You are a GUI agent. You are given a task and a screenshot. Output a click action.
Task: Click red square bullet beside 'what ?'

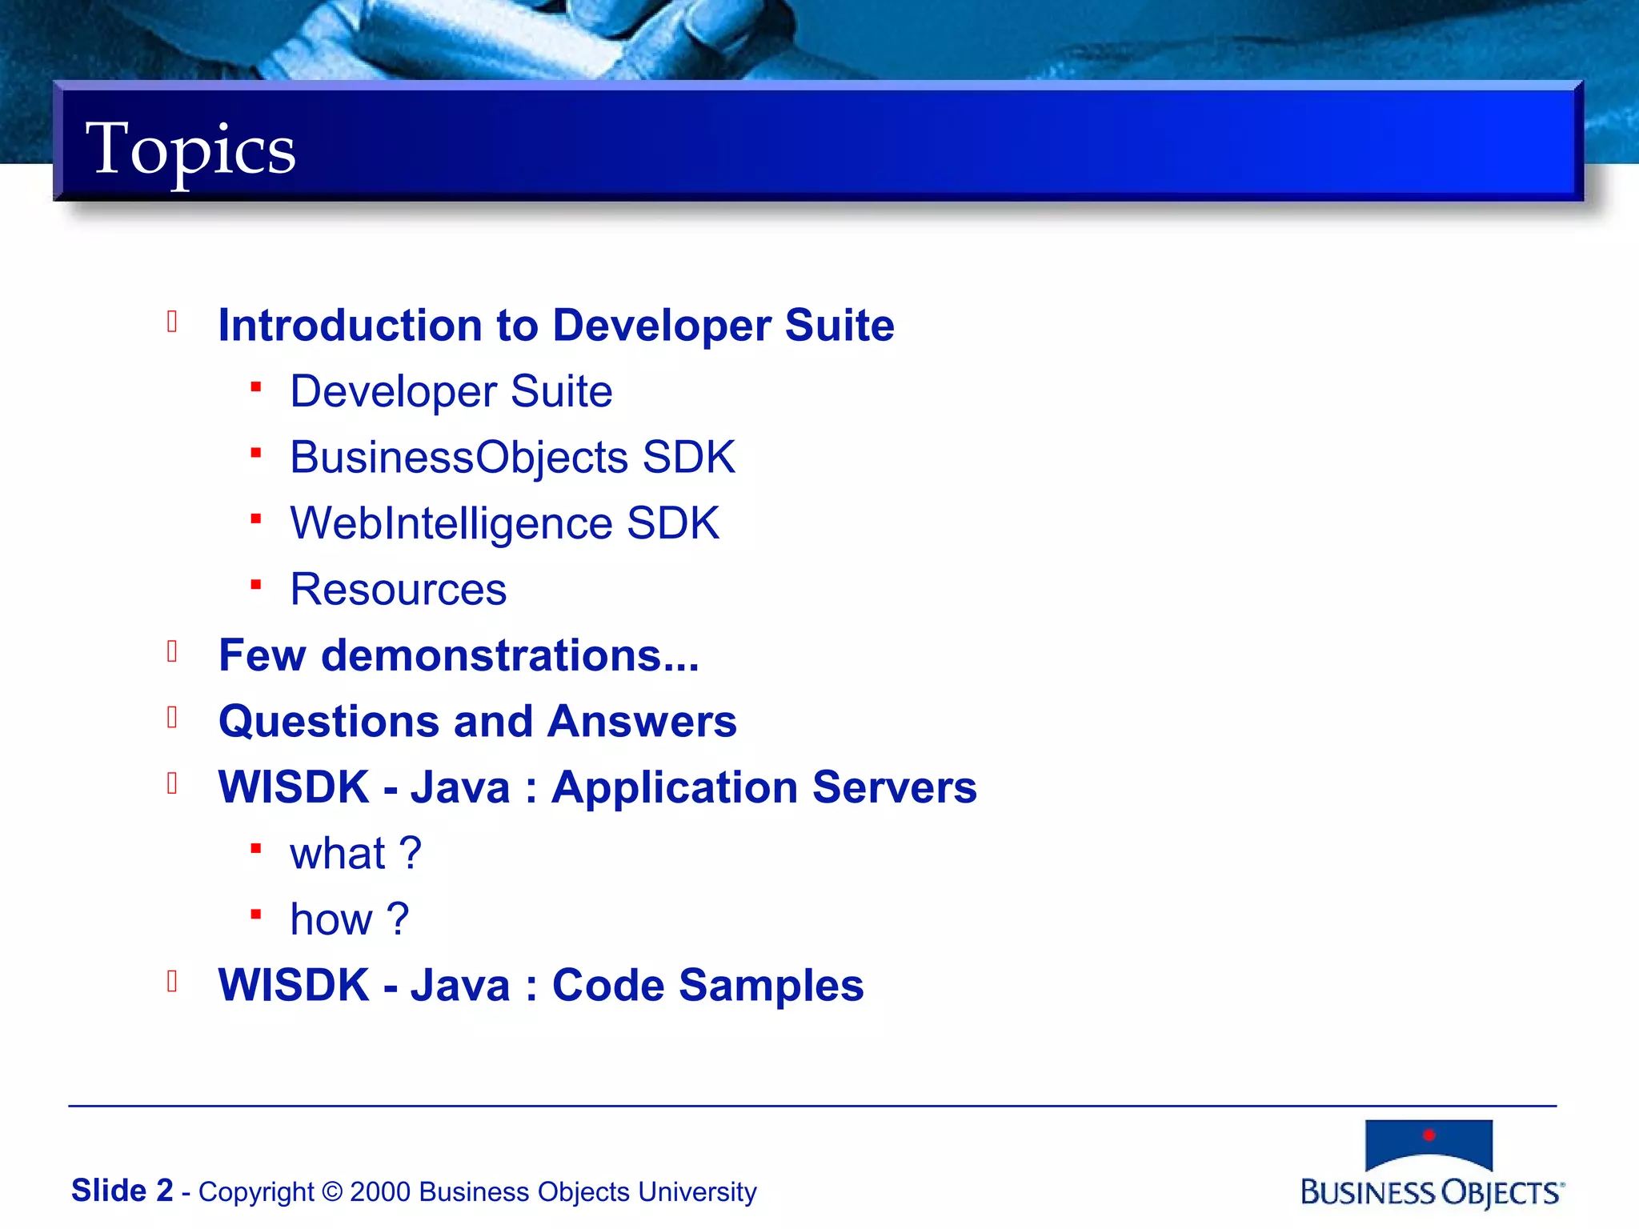256,848
